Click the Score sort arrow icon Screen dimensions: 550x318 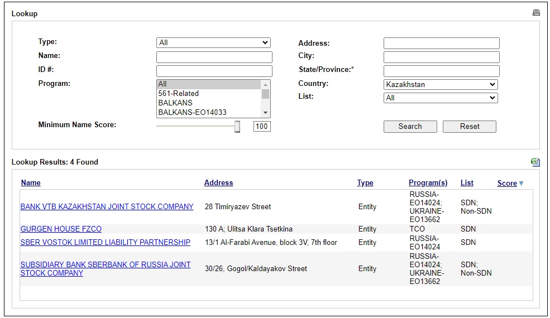(521, 184)
